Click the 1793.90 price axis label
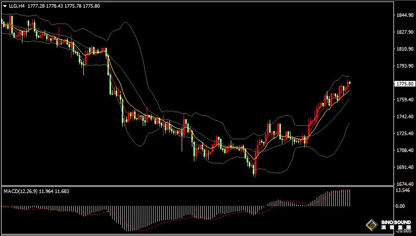 click(405, 66)
